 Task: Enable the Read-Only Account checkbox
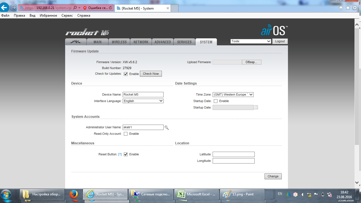pyautogui.click(x=126, y=134)
